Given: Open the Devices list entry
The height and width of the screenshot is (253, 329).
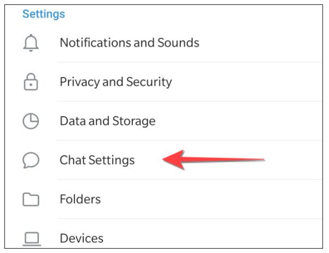Looking at the screenshot, I should click(x=81, y=238).
